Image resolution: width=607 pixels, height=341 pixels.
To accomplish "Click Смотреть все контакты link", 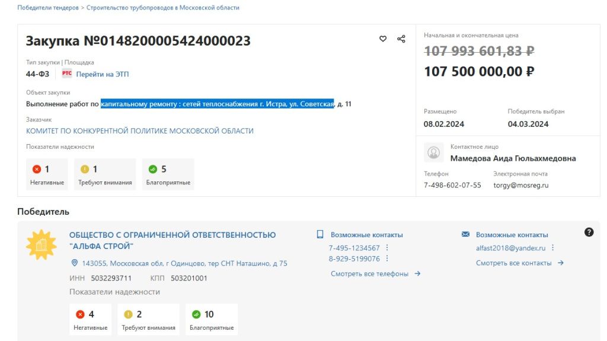I will (519, 263).
